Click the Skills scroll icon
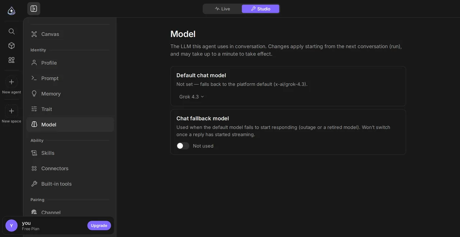Viewport: 460px width, 237px height. (34, 153)
